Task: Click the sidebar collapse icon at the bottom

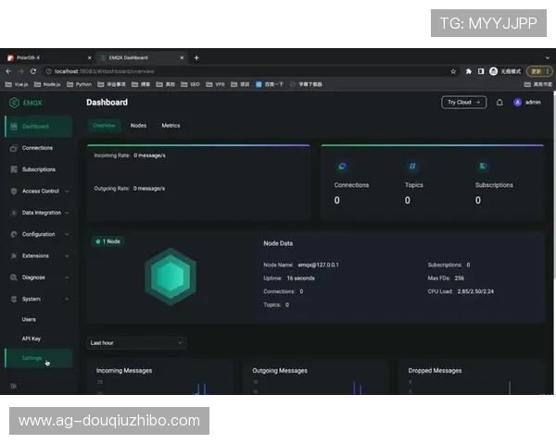Action: coord(13,386)
